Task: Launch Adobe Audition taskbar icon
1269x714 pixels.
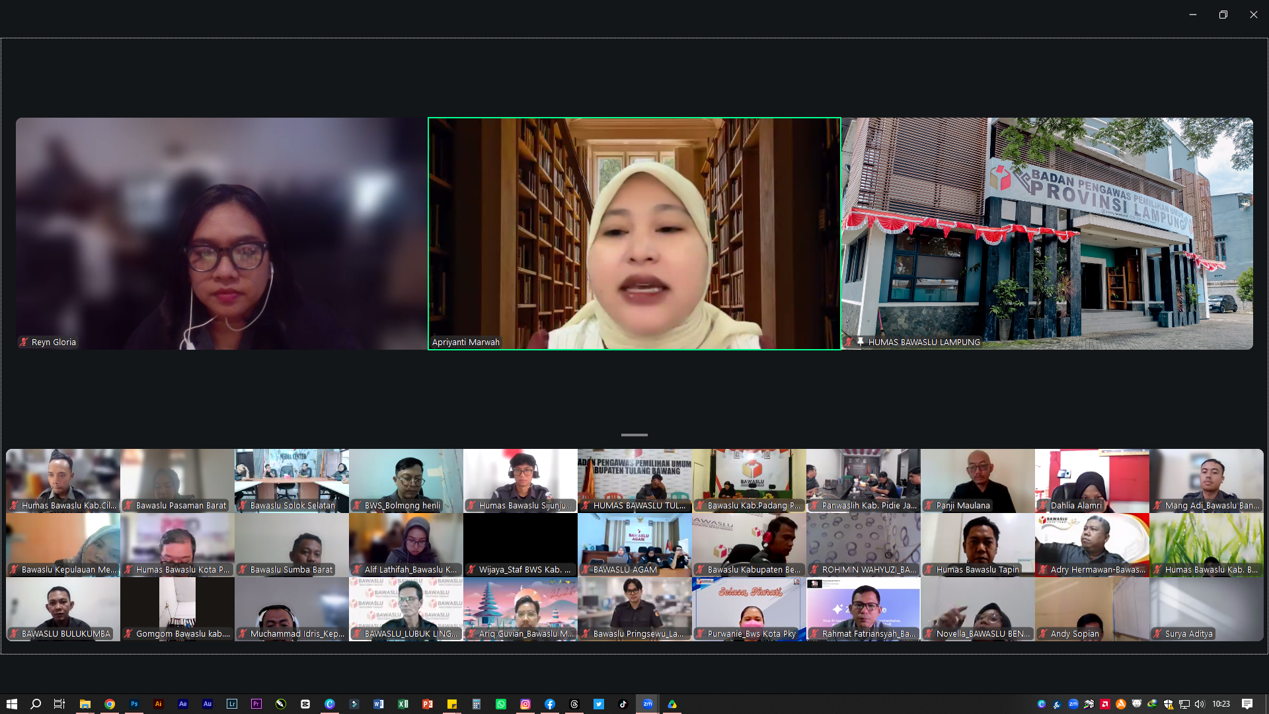Action: click(x=208, y=704)
